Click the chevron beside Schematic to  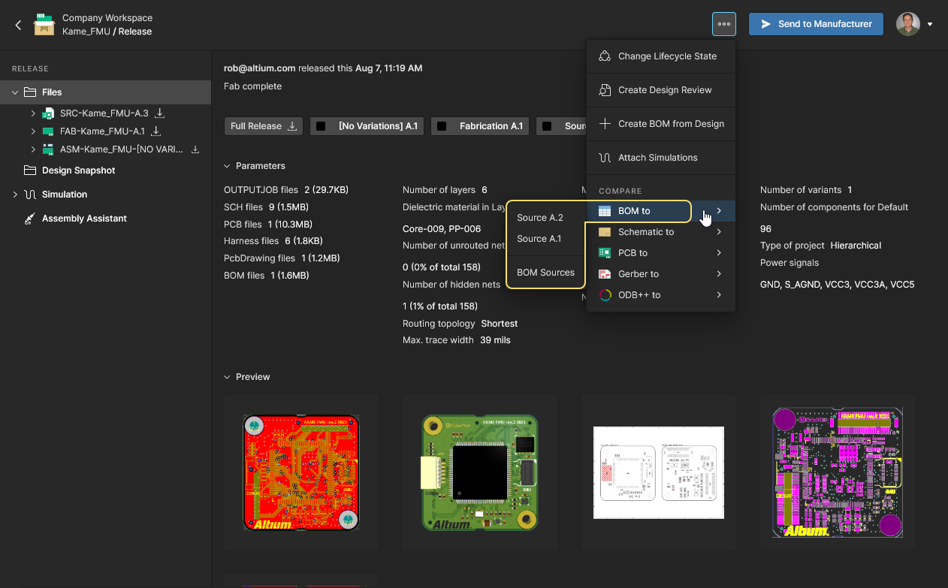click(719, 232)
